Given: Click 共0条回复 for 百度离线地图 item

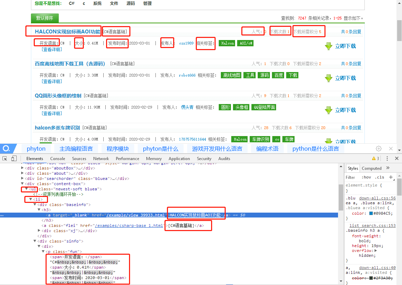Looking at the screenshot, I should coord(351,64).
